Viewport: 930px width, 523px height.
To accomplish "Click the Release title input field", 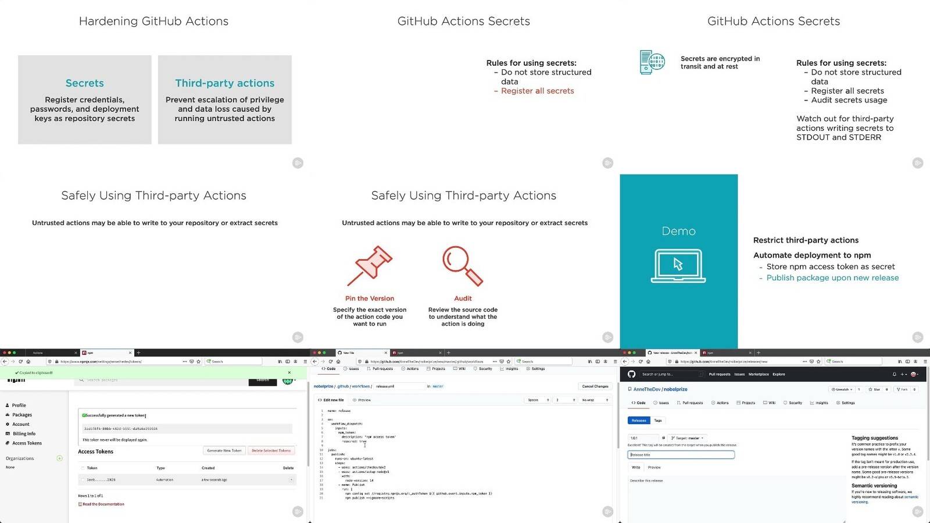I will [681, 455].
